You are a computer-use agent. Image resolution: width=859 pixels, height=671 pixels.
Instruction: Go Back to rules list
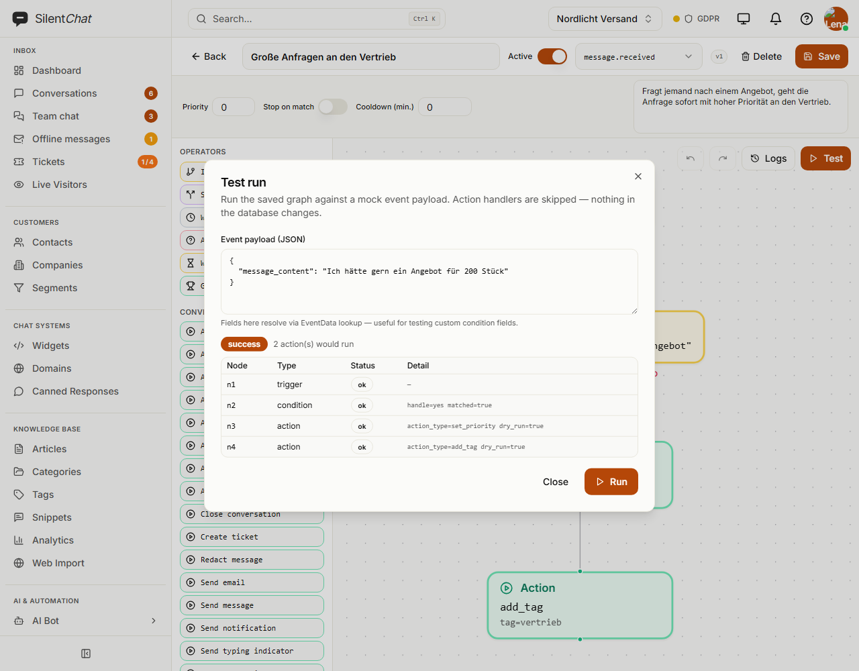tap(209, 56)
